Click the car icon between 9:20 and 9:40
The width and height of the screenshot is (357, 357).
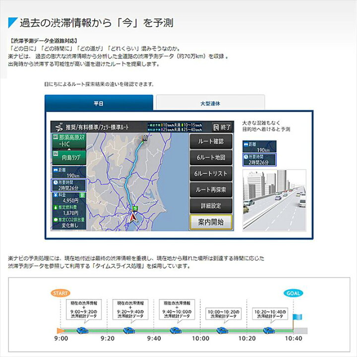(x=129, y=330)
